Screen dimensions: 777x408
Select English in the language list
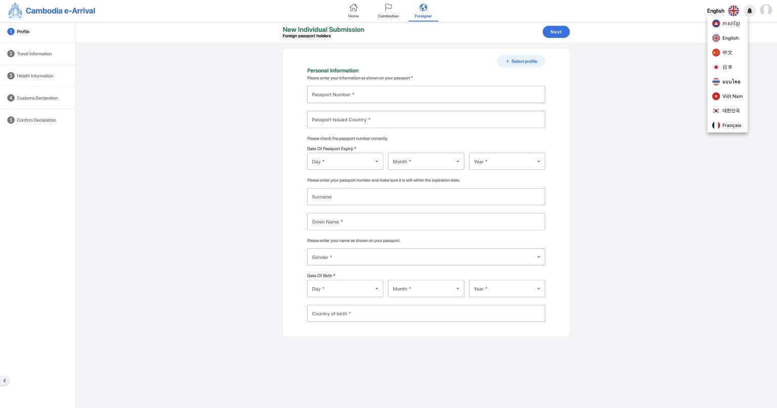pos(727,38)
